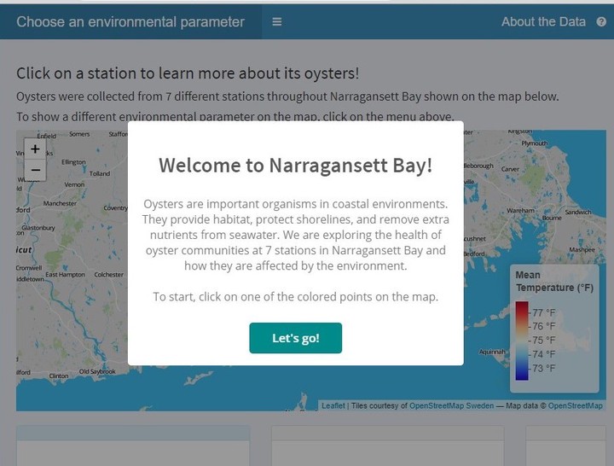The width and height of the screenshot is (614, 466).
Task: Click the Choose an environmental parameter title
Action: (130, 22)
